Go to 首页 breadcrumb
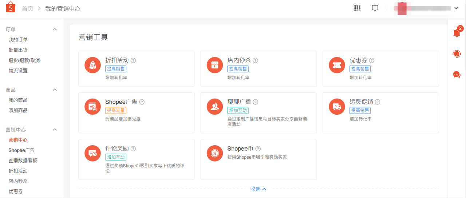The height and width of the screenshot is (198, 466). click(28, 8)
